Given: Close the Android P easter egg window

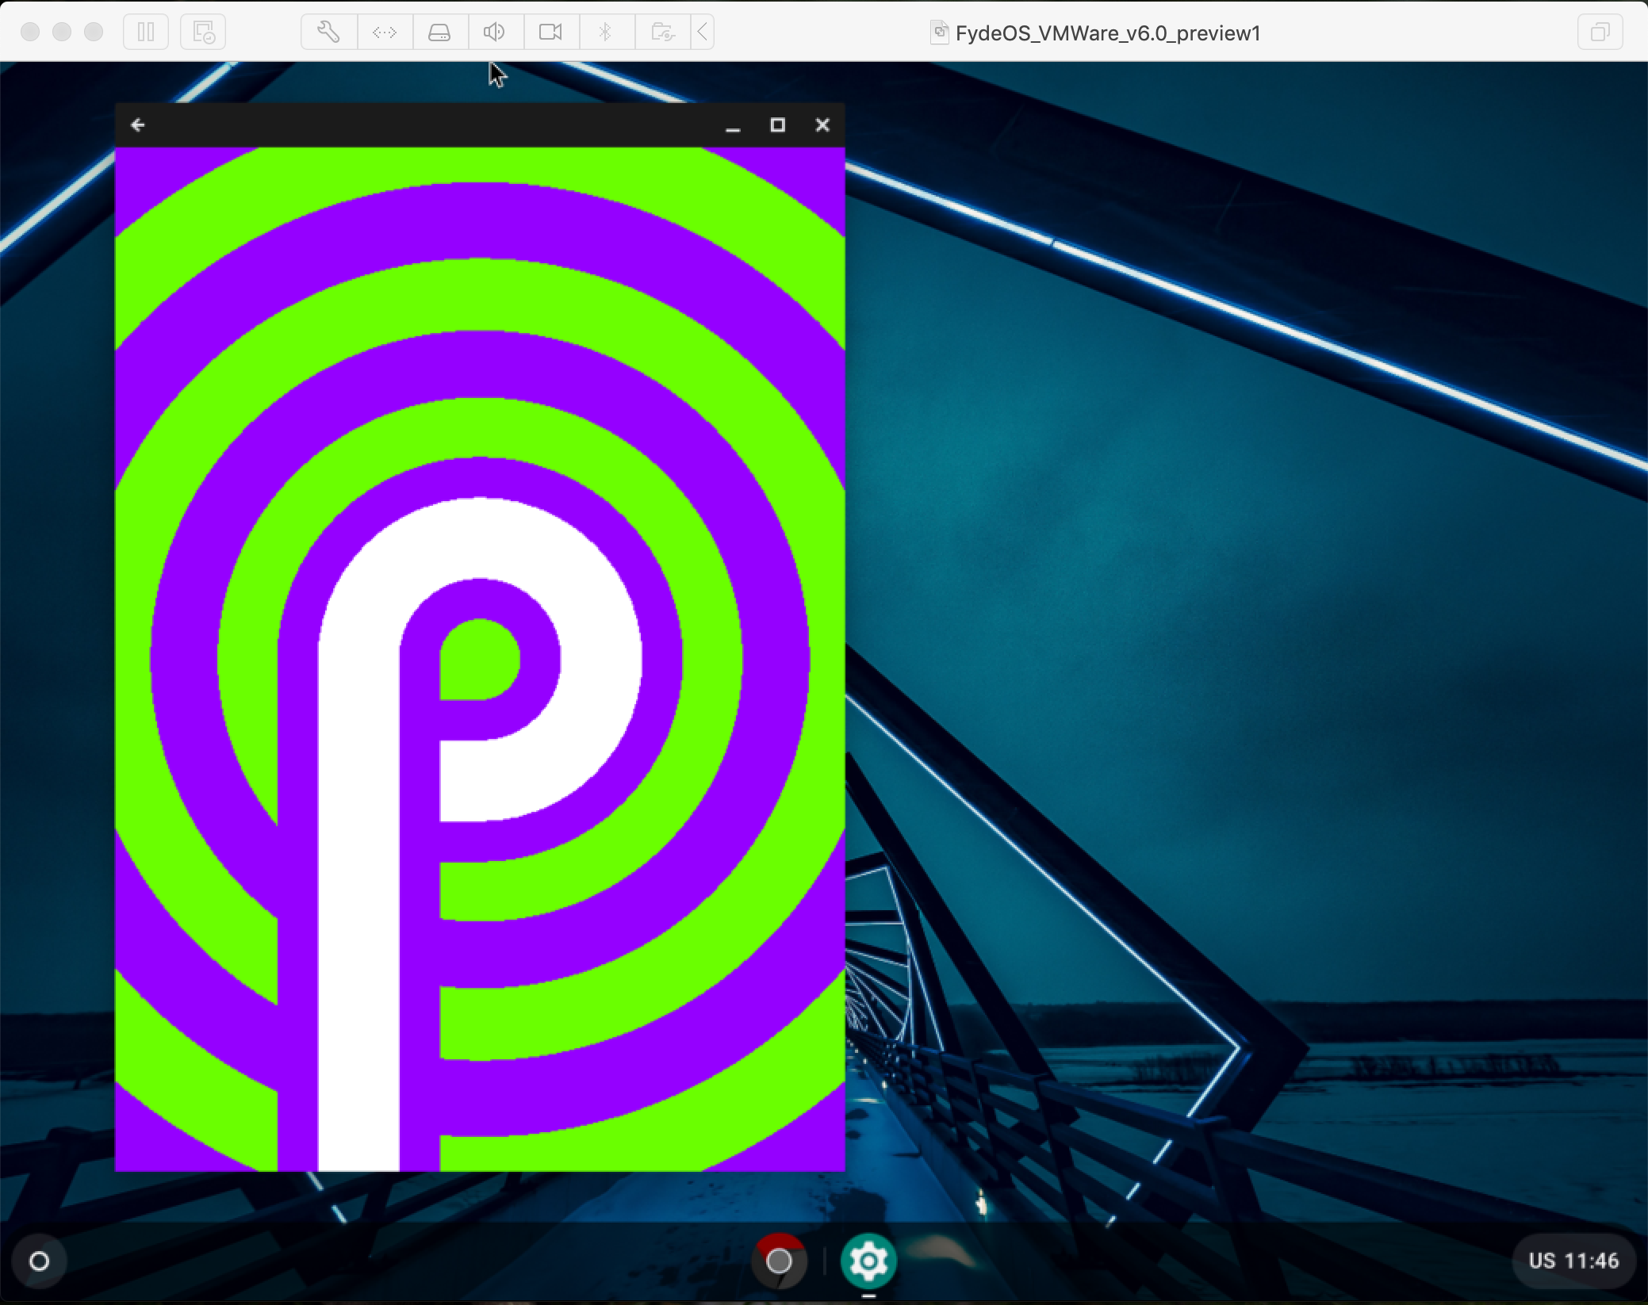Looking at the screenshot, I should pyautogui.click(x=822, y=125).
